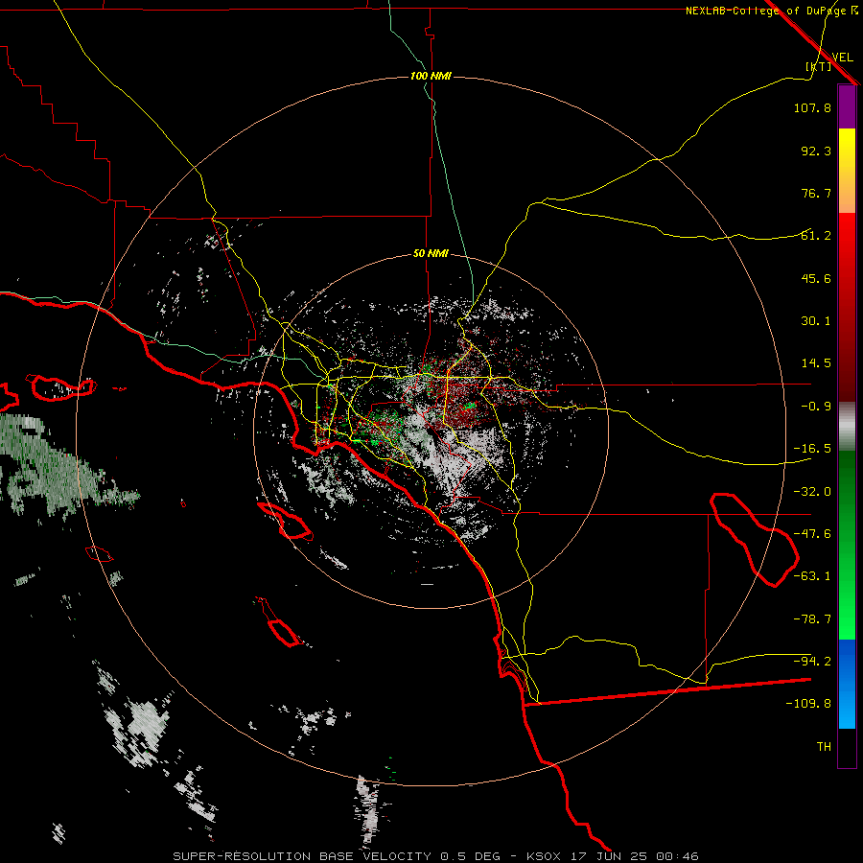Select the 107.8 legend value
The width and height of the screenshot is (863, 863).
pos(812,107)
